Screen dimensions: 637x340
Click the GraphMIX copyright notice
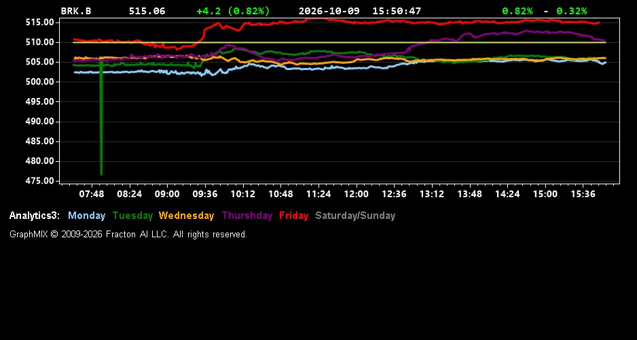pyautogui.click(x=128, y=234)
